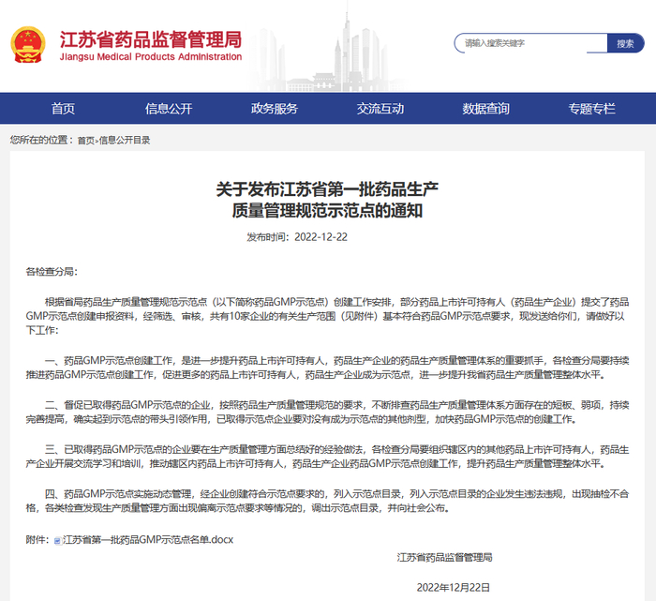Open the 政务服务 navigation menu item

pos(275,109)
